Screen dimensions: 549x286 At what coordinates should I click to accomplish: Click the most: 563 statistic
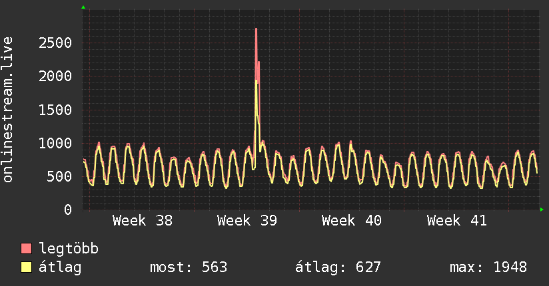[x=189, y=267]
